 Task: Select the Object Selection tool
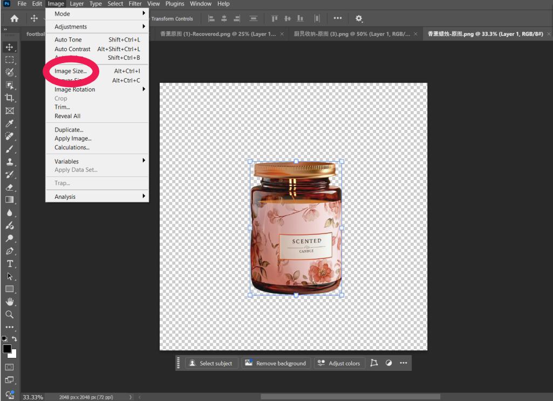(x=10, y=85)
